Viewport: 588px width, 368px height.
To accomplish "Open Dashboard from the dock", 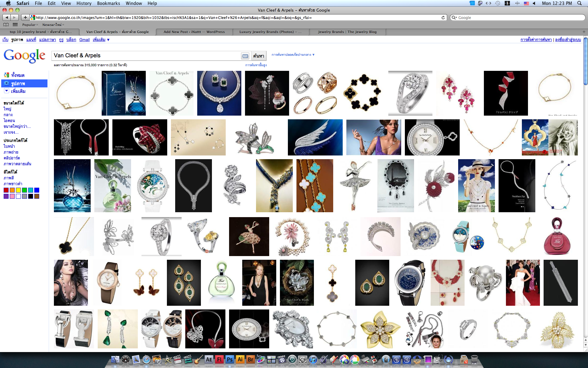I will pyautogui.click(x=126, y=359).
